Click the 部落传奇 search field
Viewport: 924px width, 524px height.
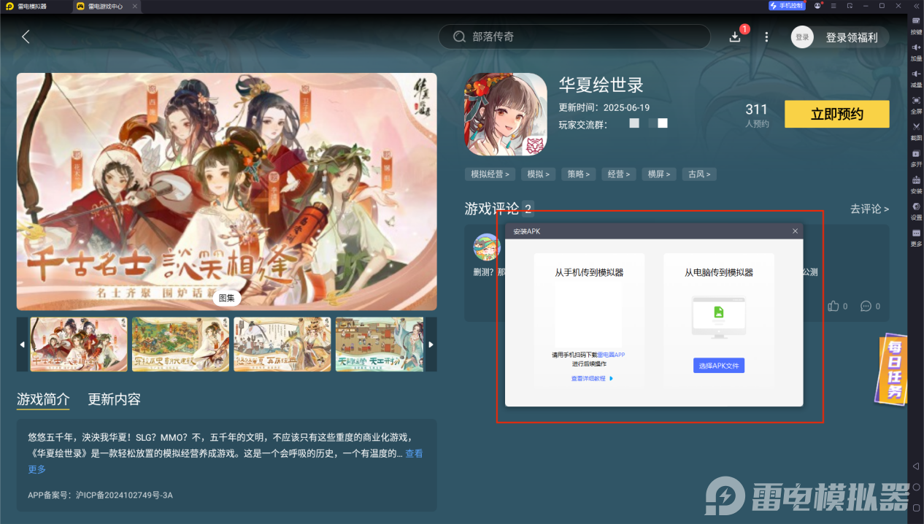(574, 36)
